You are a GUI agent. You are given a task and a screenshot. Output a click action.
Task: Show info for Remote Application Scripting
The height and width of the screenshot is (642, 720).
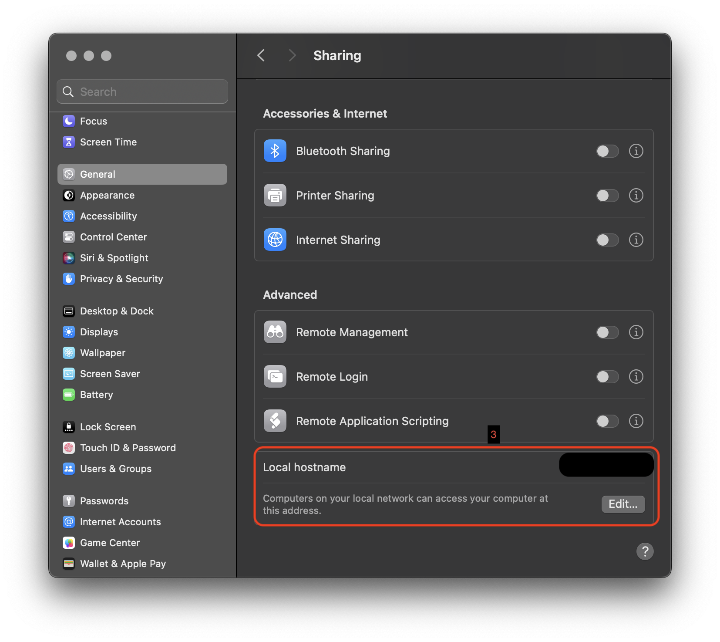point(636,421)
